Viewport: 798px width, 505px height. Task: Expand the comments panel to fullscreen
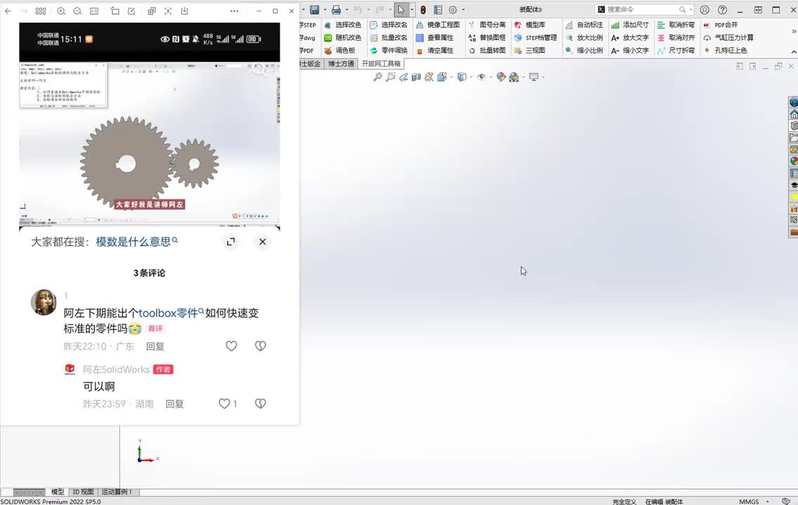(x=231, y=242)
